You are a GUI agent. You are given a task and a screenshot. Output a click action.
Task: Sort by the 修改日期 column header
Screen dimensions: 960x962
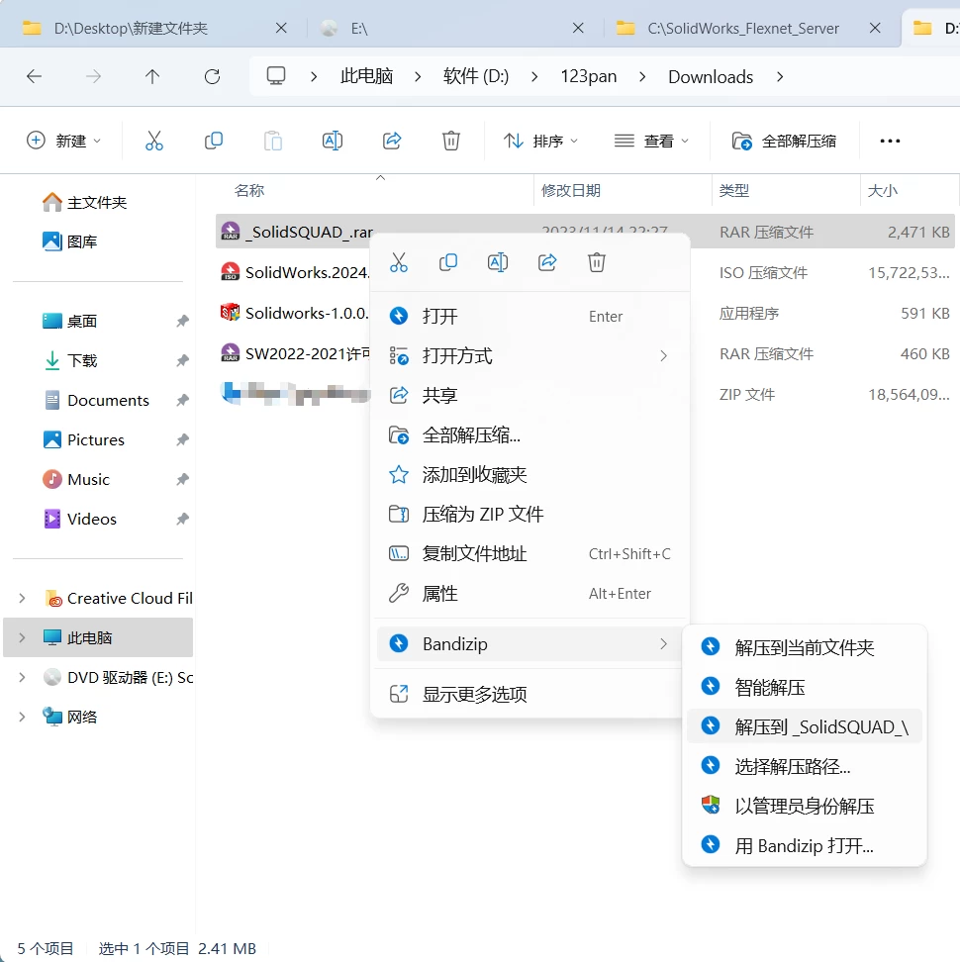pos(623,191)
